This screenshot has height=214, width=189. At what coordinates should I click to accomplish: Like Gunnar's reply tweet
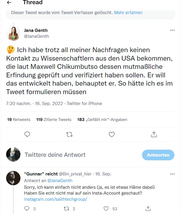(x=106, y=209)
